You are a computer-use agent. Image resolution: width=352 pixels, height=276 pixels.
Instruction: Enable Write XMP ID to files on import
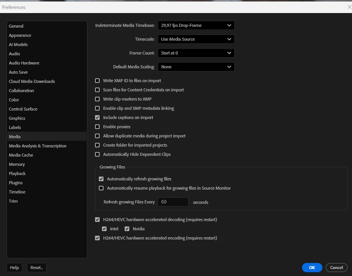point(97,81)
